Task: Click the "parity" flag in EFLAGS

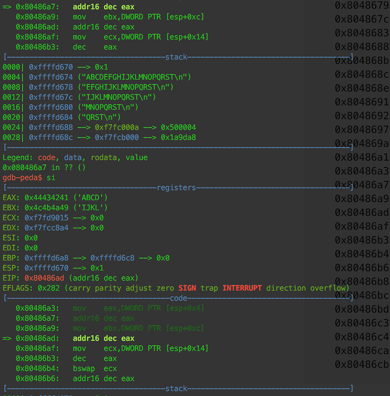Action: (x=108, y=288)
